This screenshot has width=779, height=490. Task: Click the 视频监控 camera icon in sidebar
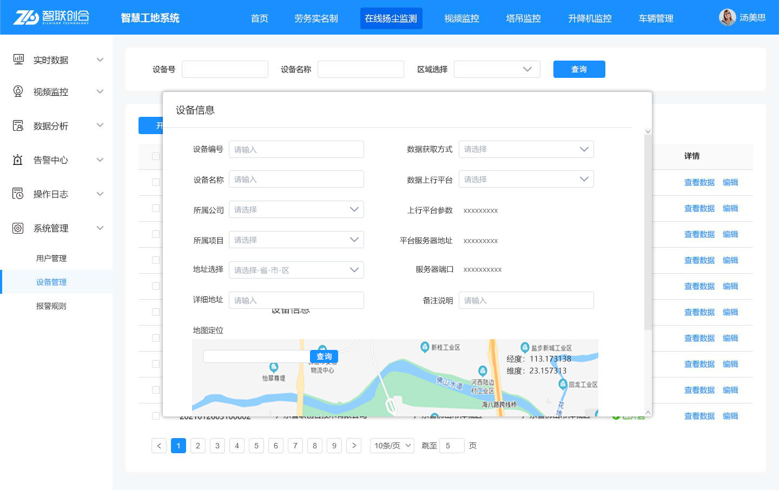tap(18, 91)
